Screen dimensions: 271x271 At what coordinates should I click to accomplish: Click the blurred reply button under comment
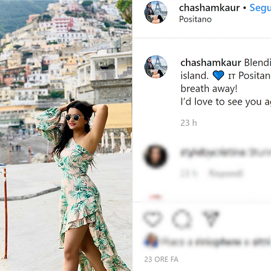click(225, 173)
